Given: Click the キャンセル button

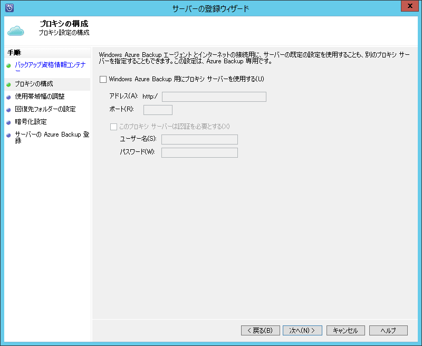Looking at the screenshot, I should [346, 330].
